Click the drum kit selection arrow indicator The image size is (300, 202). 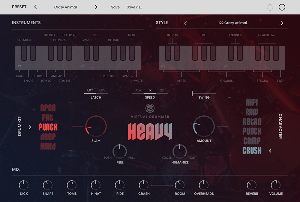pyautogui.click(x=30, y=127)
